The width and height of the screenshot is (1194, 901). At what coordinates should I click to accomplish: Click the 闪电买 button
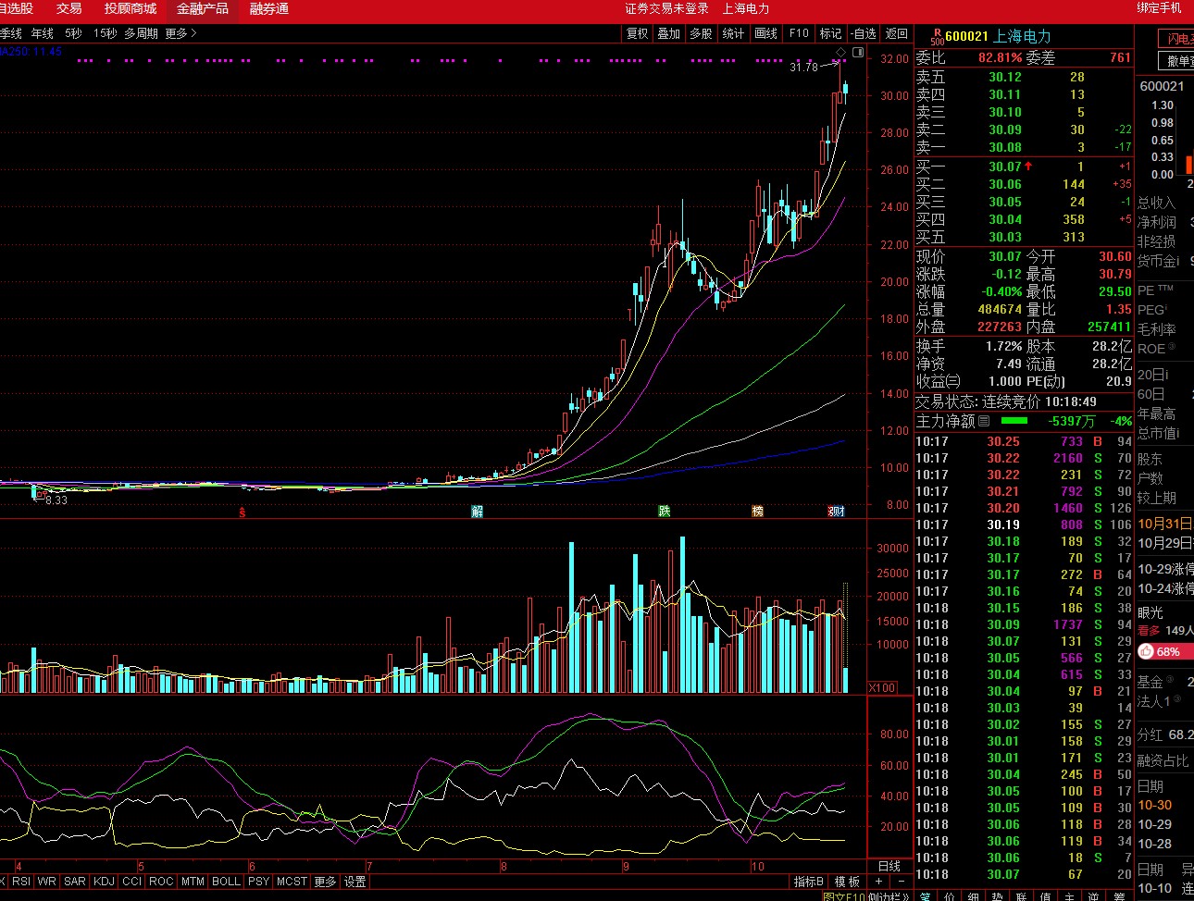pos(1176,39)
